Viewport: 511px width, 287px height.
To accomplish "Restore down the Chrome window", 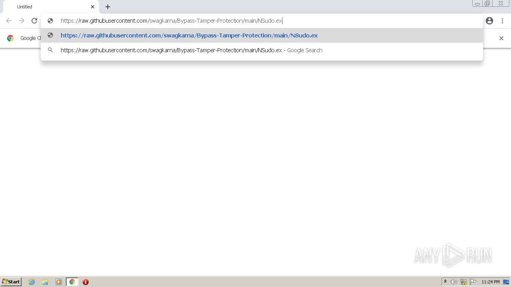I will (x=487, y=4).
